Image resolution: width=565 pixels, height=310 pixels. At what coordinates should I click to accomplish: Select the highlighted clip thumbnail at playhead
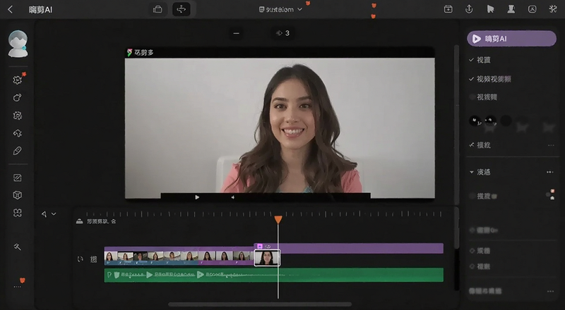[x=267, y=258]
